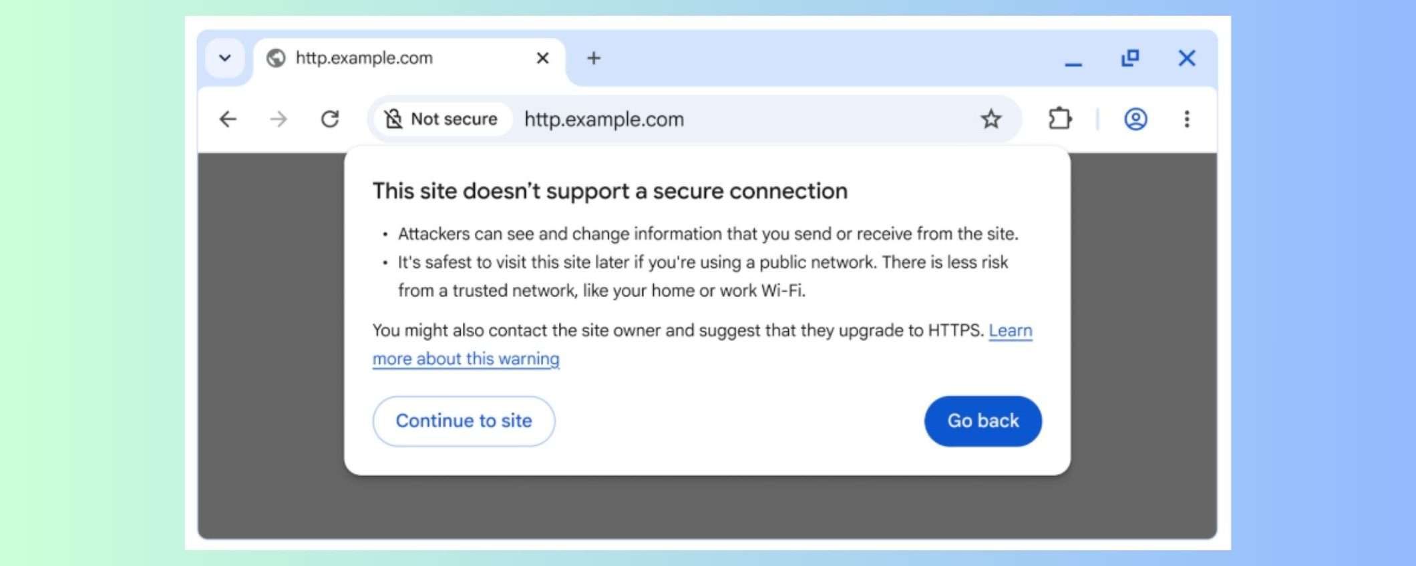Image resolution: width=1416 pixels, height=566 pixels.
Task: Open the browser customization menu
Action: (x=1188, y=119)
